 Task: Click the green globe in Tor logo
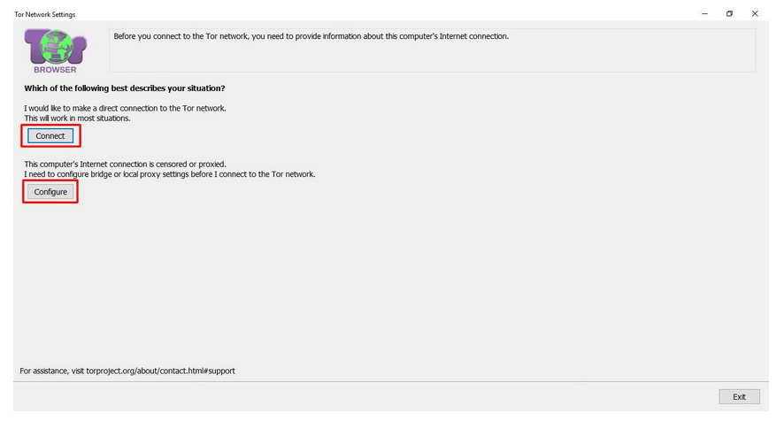coord(55,44)
